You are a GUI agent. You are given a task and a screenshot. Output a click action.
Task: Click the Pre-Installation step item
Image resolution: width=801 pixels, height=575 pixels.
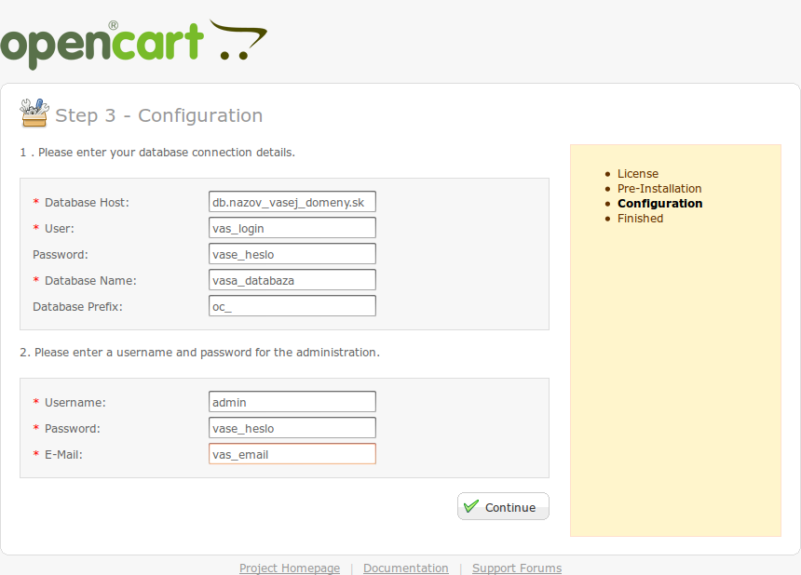pyautogui.click(x=659, y=189)
